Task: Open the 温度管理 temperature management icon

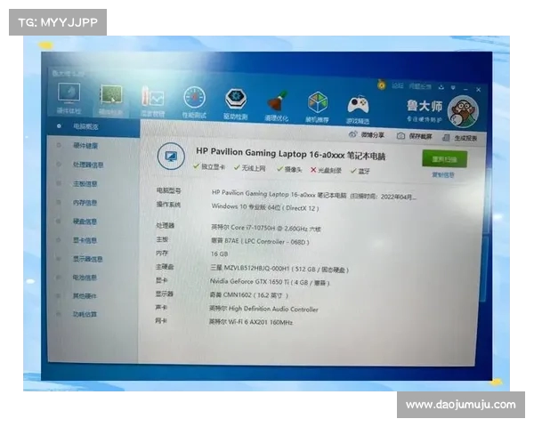Action: [152, 101]
